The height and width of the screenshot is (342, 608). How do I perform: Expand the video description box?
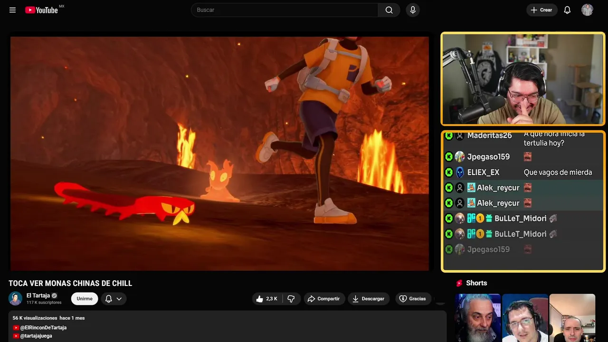coord(227,326)
